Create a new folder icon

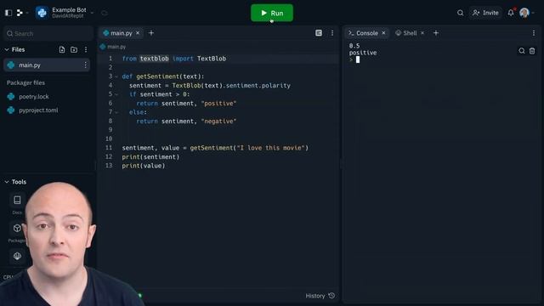coord(74,49)
